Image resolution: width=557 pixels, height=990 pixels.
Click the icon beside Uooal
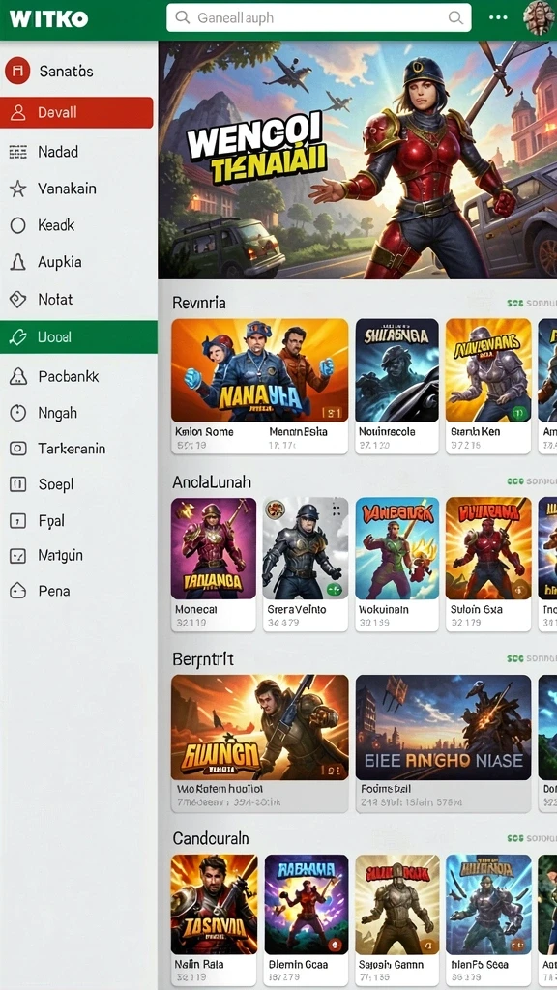pos(17,336)
